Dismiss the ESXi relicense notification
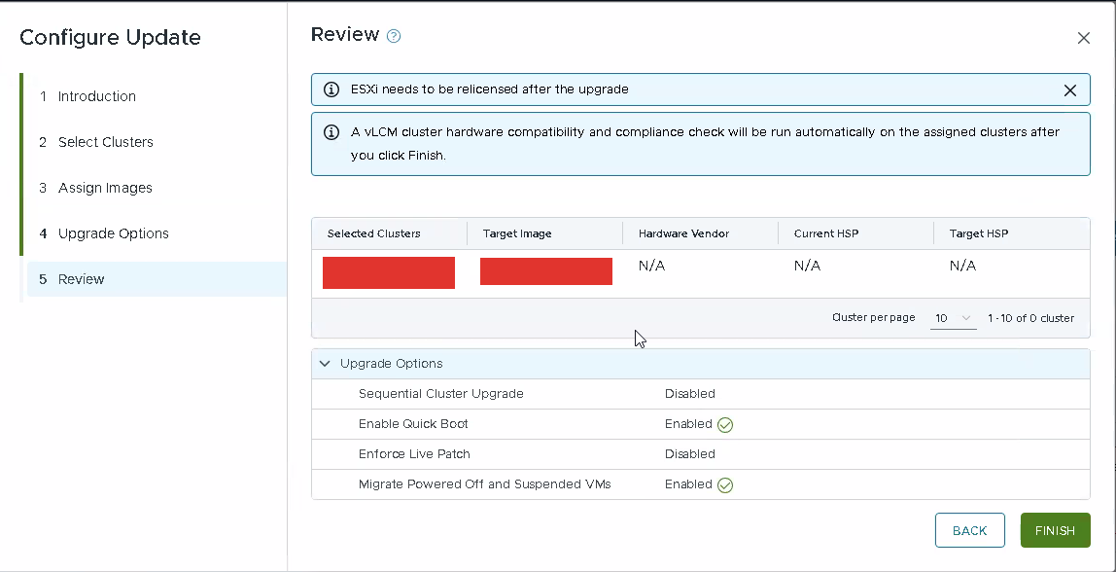 [x=1069, y=90]
